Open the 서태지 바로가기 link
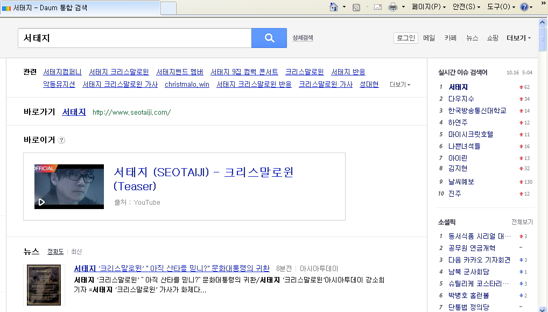This screenshot has width=548, height=312. pyautogui.click(x=74, y=112)
